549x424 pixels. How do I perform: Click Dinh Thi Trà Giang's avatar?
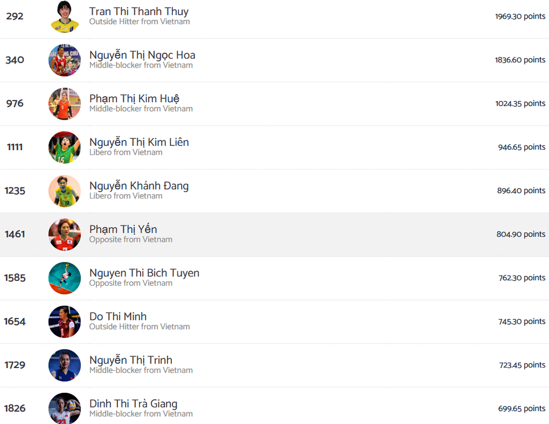[x=64, y=408]
